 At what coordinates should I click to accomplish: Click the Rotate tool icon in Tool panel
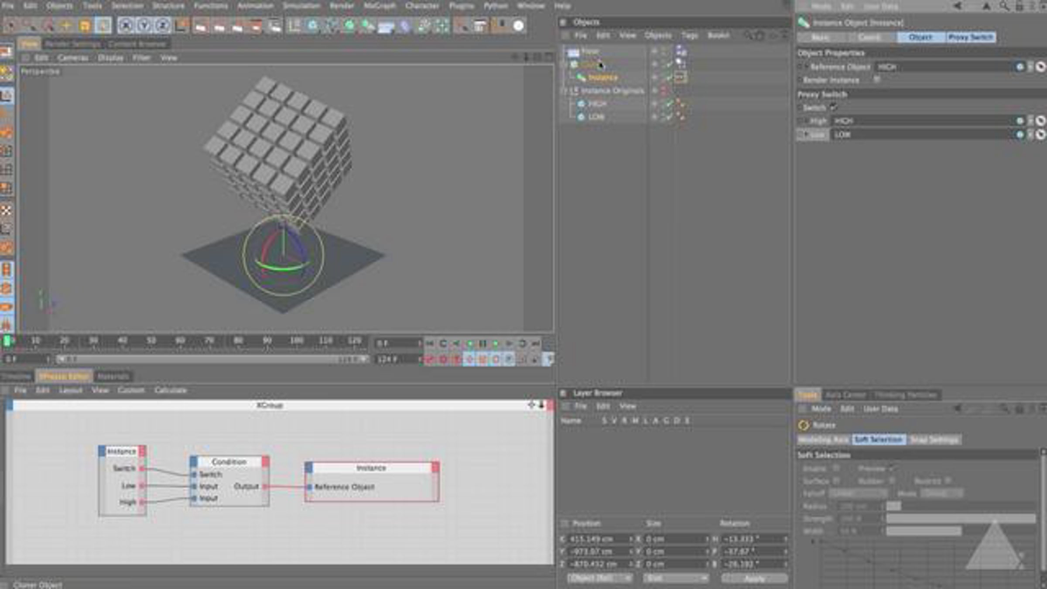[804, 425]
